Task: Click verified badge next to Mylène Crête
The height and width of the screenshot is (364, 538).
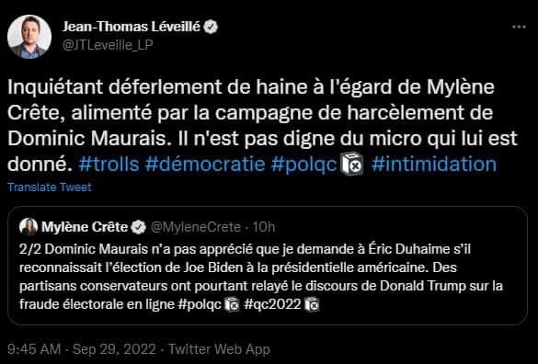Action: pos(139,227)
